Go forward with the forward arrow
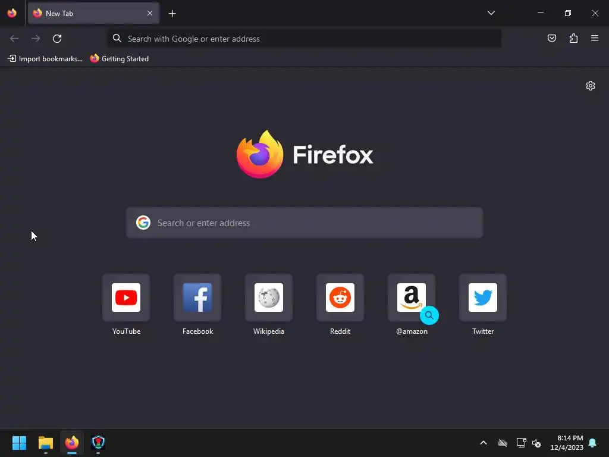Screen dimensions: 609x457 pyautogui.click(x=36, y=39)
